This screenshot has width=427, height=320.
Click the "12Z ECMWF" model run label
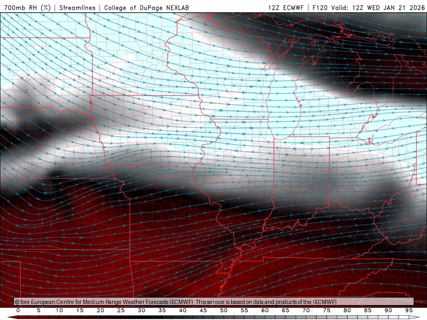[286, 7]
